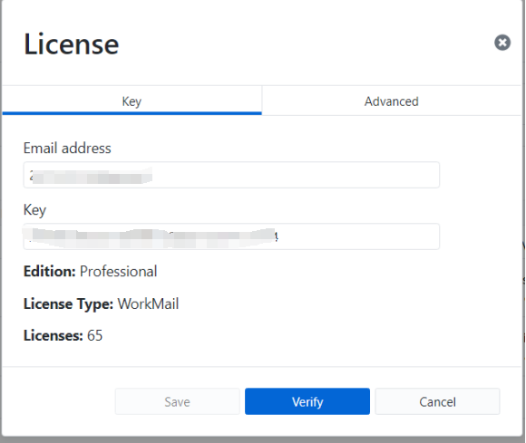Focus the Email address input field
Image resolution: width=526 pixels, height=443 pixels.
pyautogui.click(x=231, y=175)
